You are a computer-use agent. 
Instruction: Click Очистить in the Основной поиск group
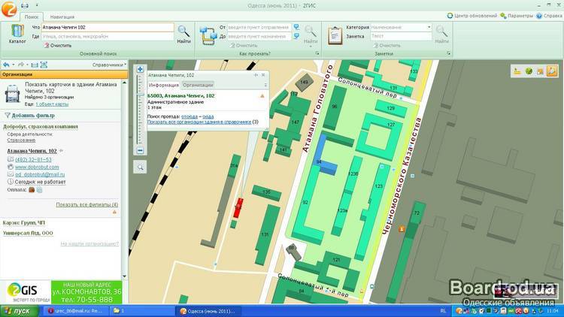58,46
